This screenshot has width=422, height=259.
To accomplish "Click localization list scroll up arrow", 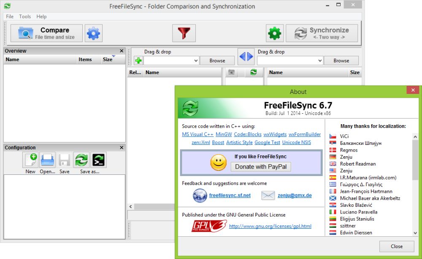I will (415, 136).
